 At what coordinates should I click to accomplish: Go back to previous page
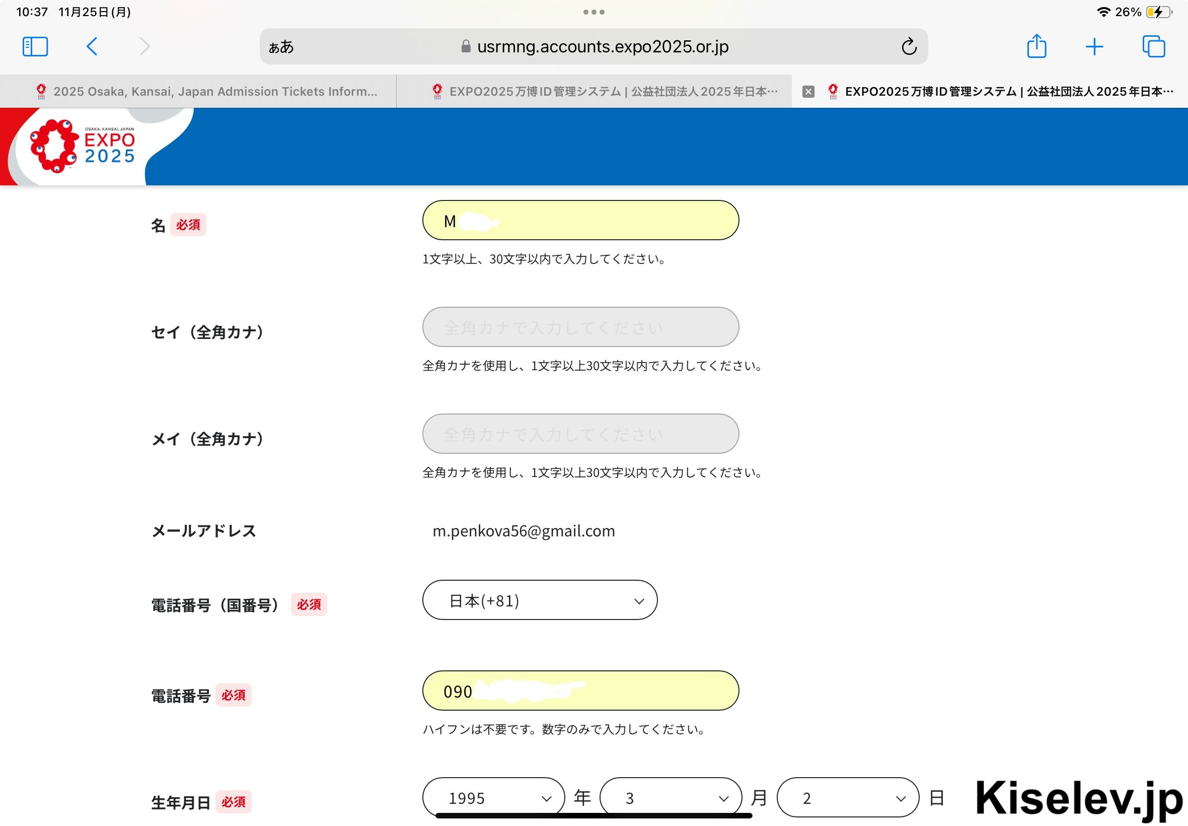pos(92,46)
